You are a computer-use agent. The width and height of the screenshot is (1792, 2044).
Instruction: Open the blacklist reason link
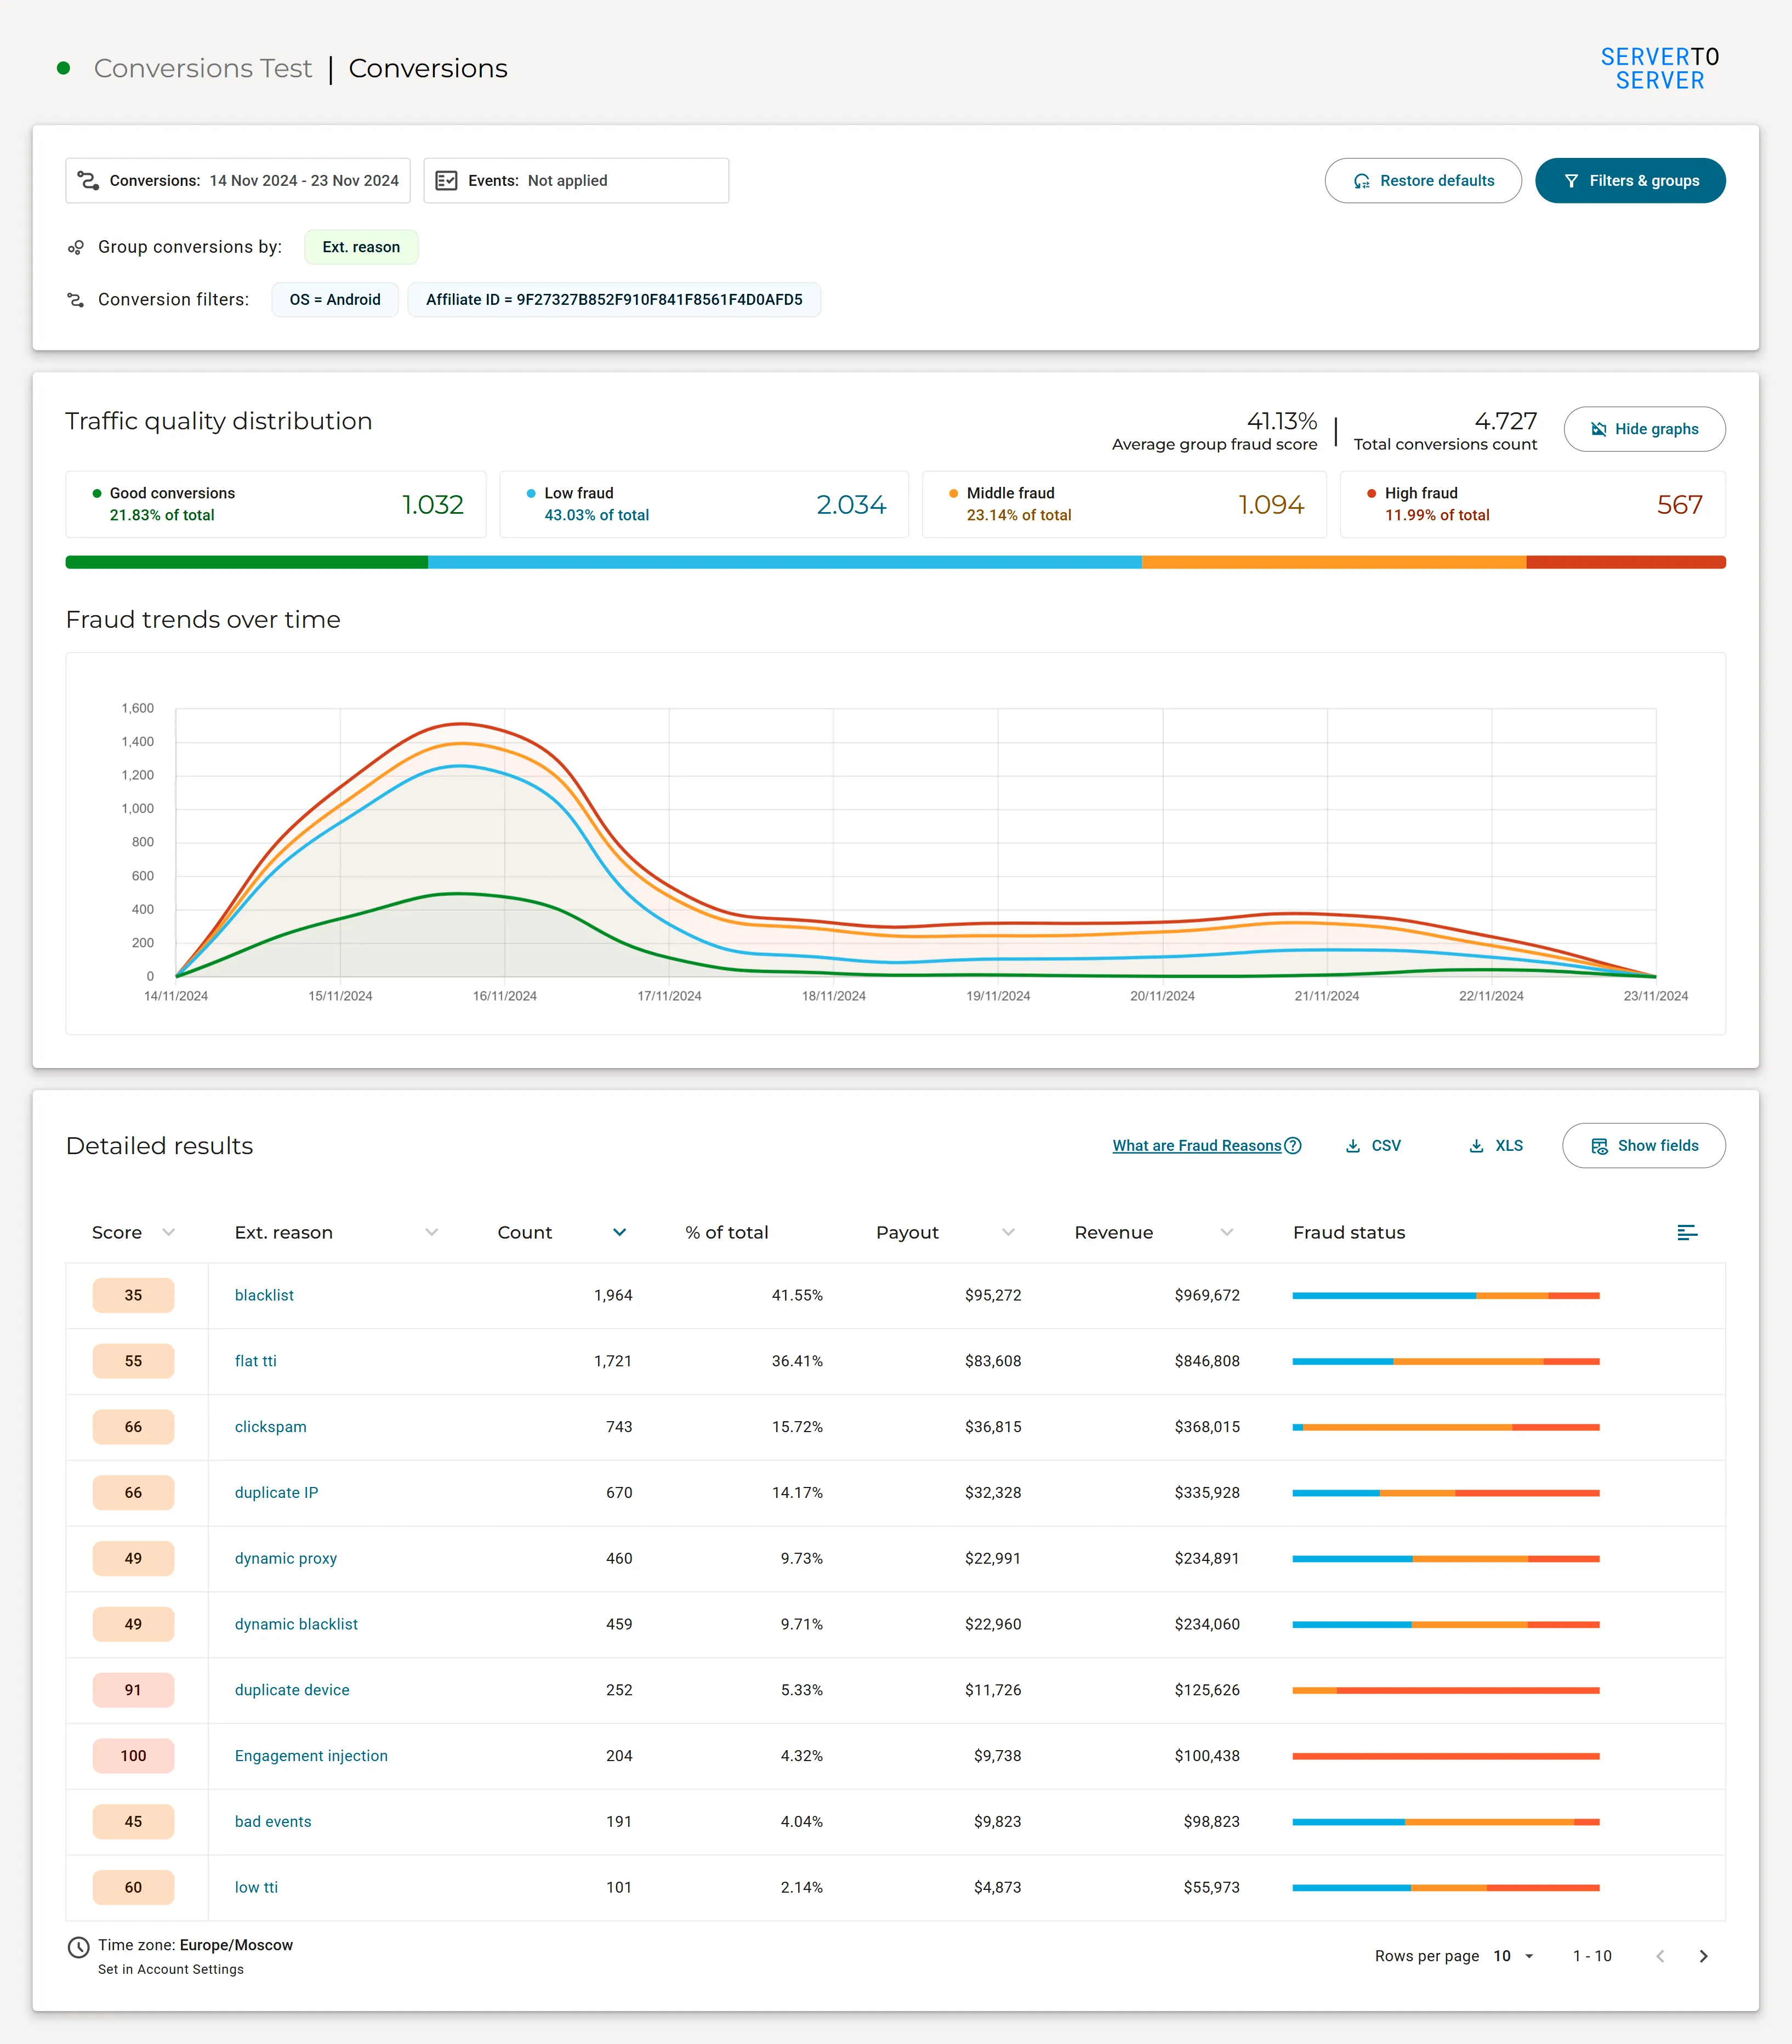pos(264,1295)
